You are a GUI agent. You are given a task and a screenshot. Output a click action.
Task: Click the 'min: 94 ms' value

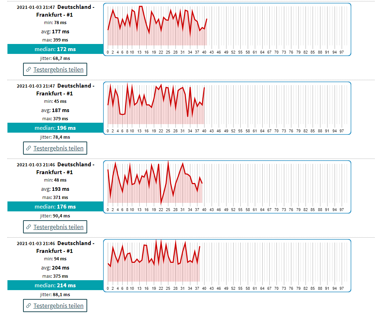point(55,259)
